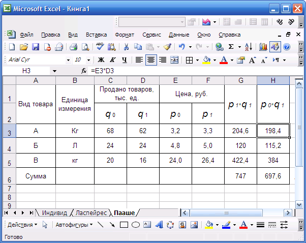The height and width of the screenshot is (243, 306).
Task: Open the Автофигуры dropdown menu
Action: (73, 224)
